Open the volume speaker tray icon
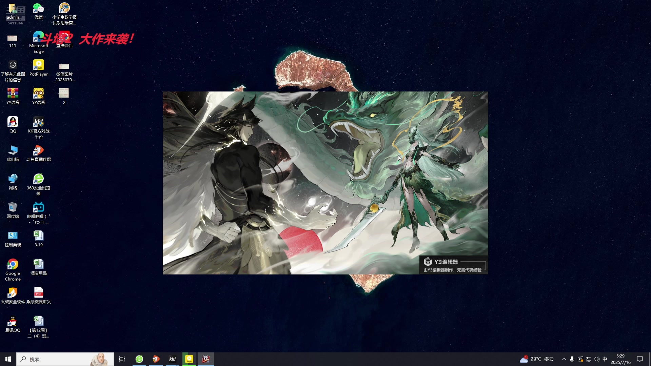This screenshot has height=366, width=651. click(597, 359)
